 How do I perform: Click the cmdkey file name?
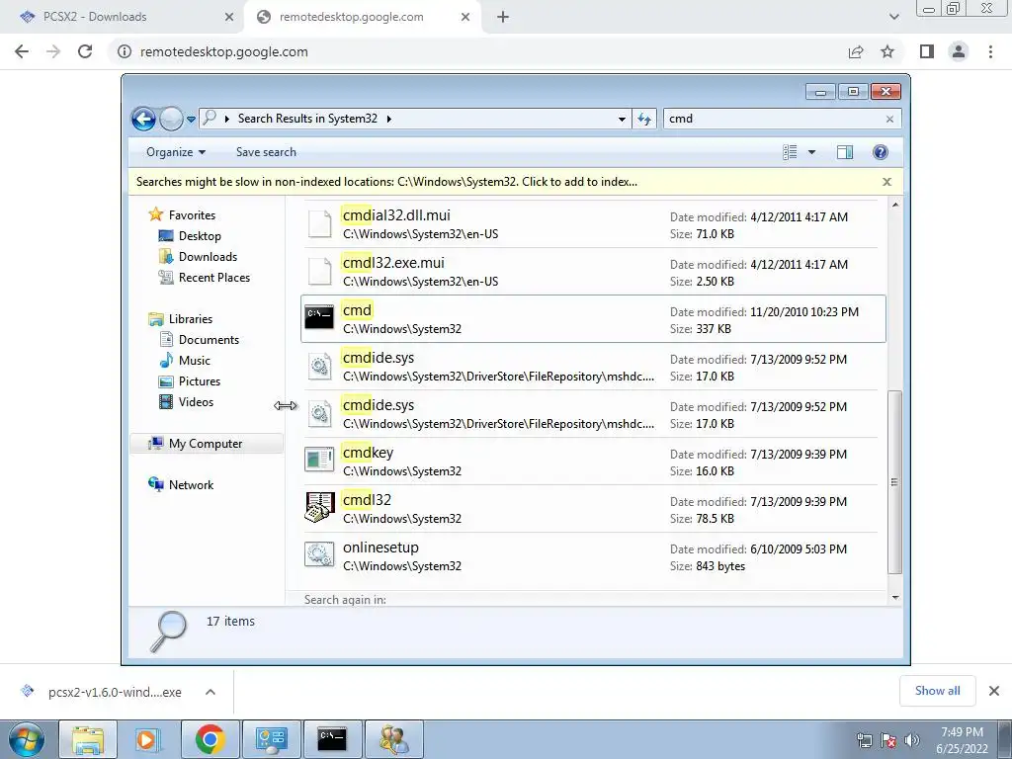click(x=368, y=453)
